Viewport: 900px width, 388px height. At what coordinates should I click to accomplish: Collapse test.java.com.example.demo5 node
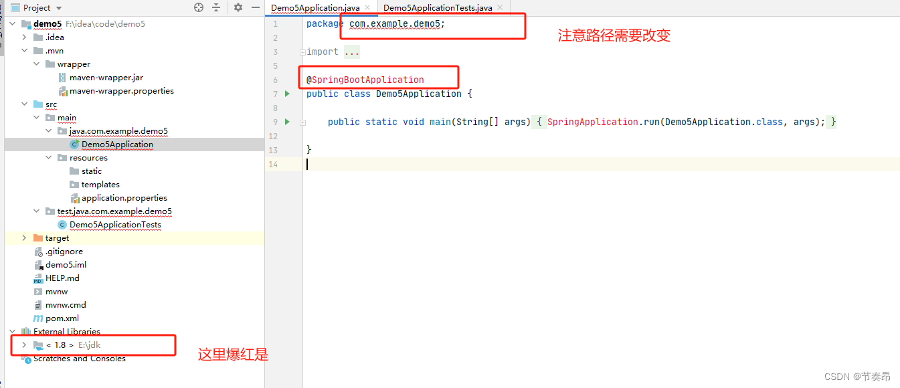(x=37, y=211)
